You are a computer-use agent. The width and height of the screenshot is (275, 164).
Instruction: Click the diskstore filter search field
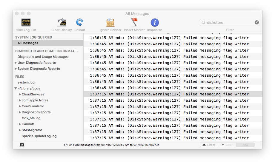pos(230,22)
